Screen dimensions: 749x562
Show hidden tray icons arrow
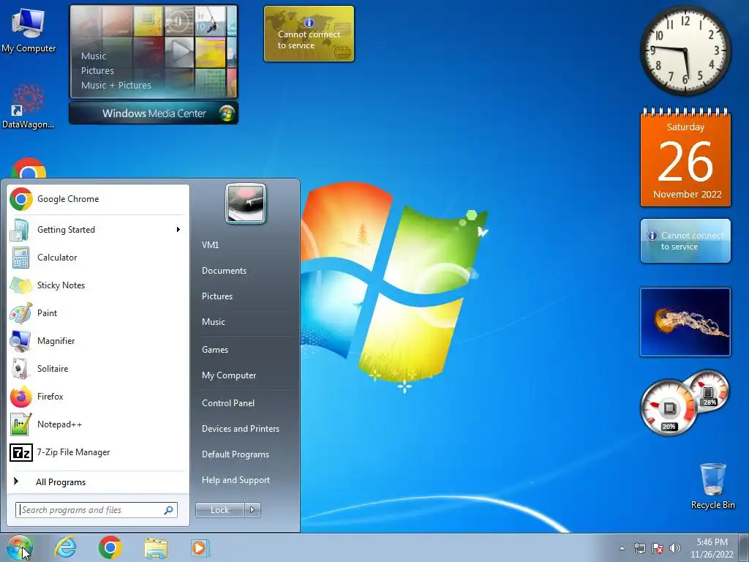point(622,548)
